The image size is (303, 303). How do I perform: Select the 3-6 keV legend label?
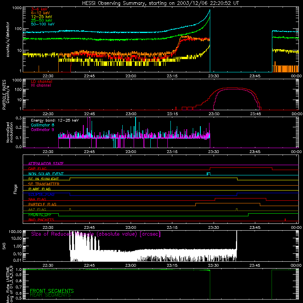(x=39, y=9)
